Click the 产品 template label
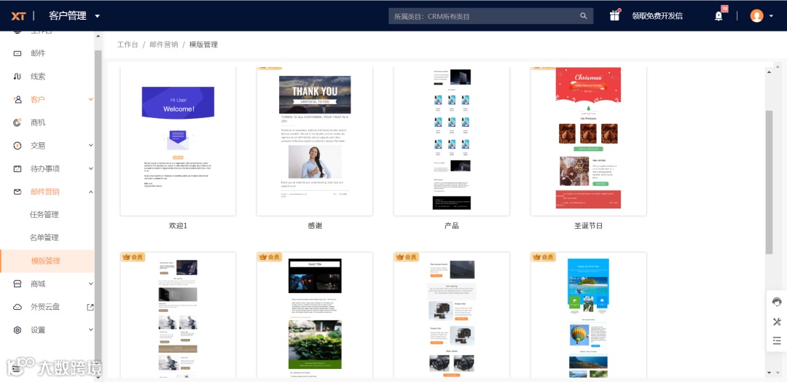Screen dimensions: 787x382 [452, 226]
